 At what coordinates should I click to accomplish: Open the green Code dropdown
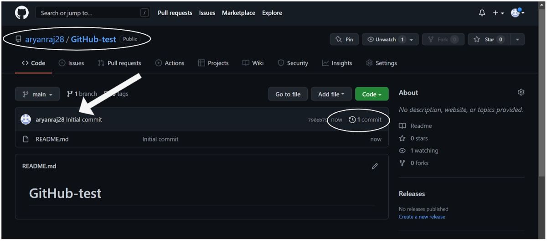(372, 94)
